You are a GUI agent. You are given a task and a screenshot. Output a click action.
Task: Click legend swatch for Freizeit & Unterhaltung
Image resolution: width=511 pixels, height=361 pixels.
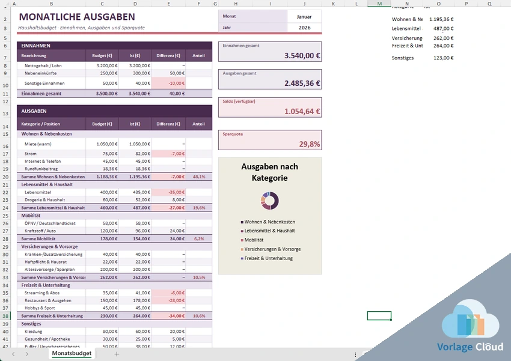[242, 258]
